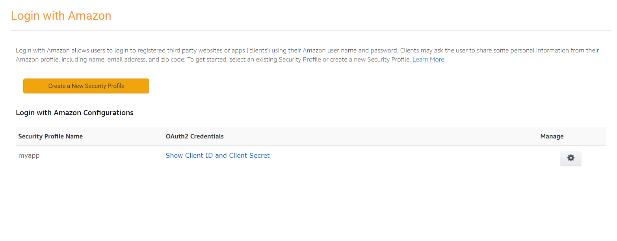
Task: Click the orange Login with Amazon page title
Action: tap(61, 16)
